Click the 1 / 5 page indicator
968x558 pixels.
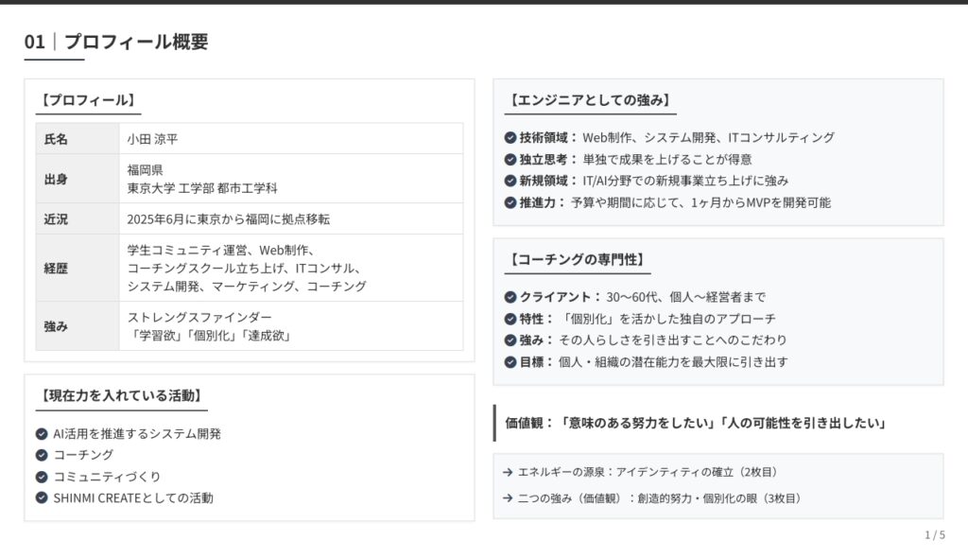pyautogui.click(x=934, y=535)
